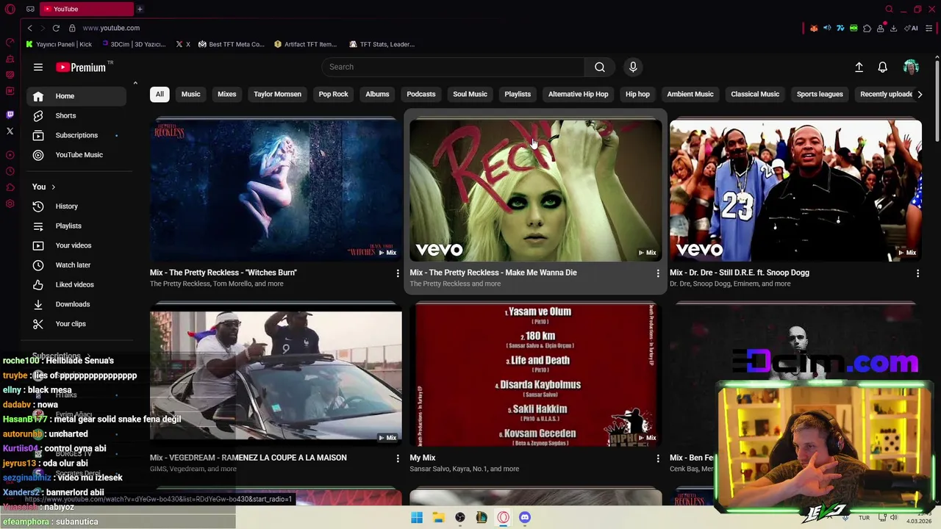The image size is (941, 529).
Task: Open the MetaMask fox extension
Action: pyautogui.click(x=814, y=28)
